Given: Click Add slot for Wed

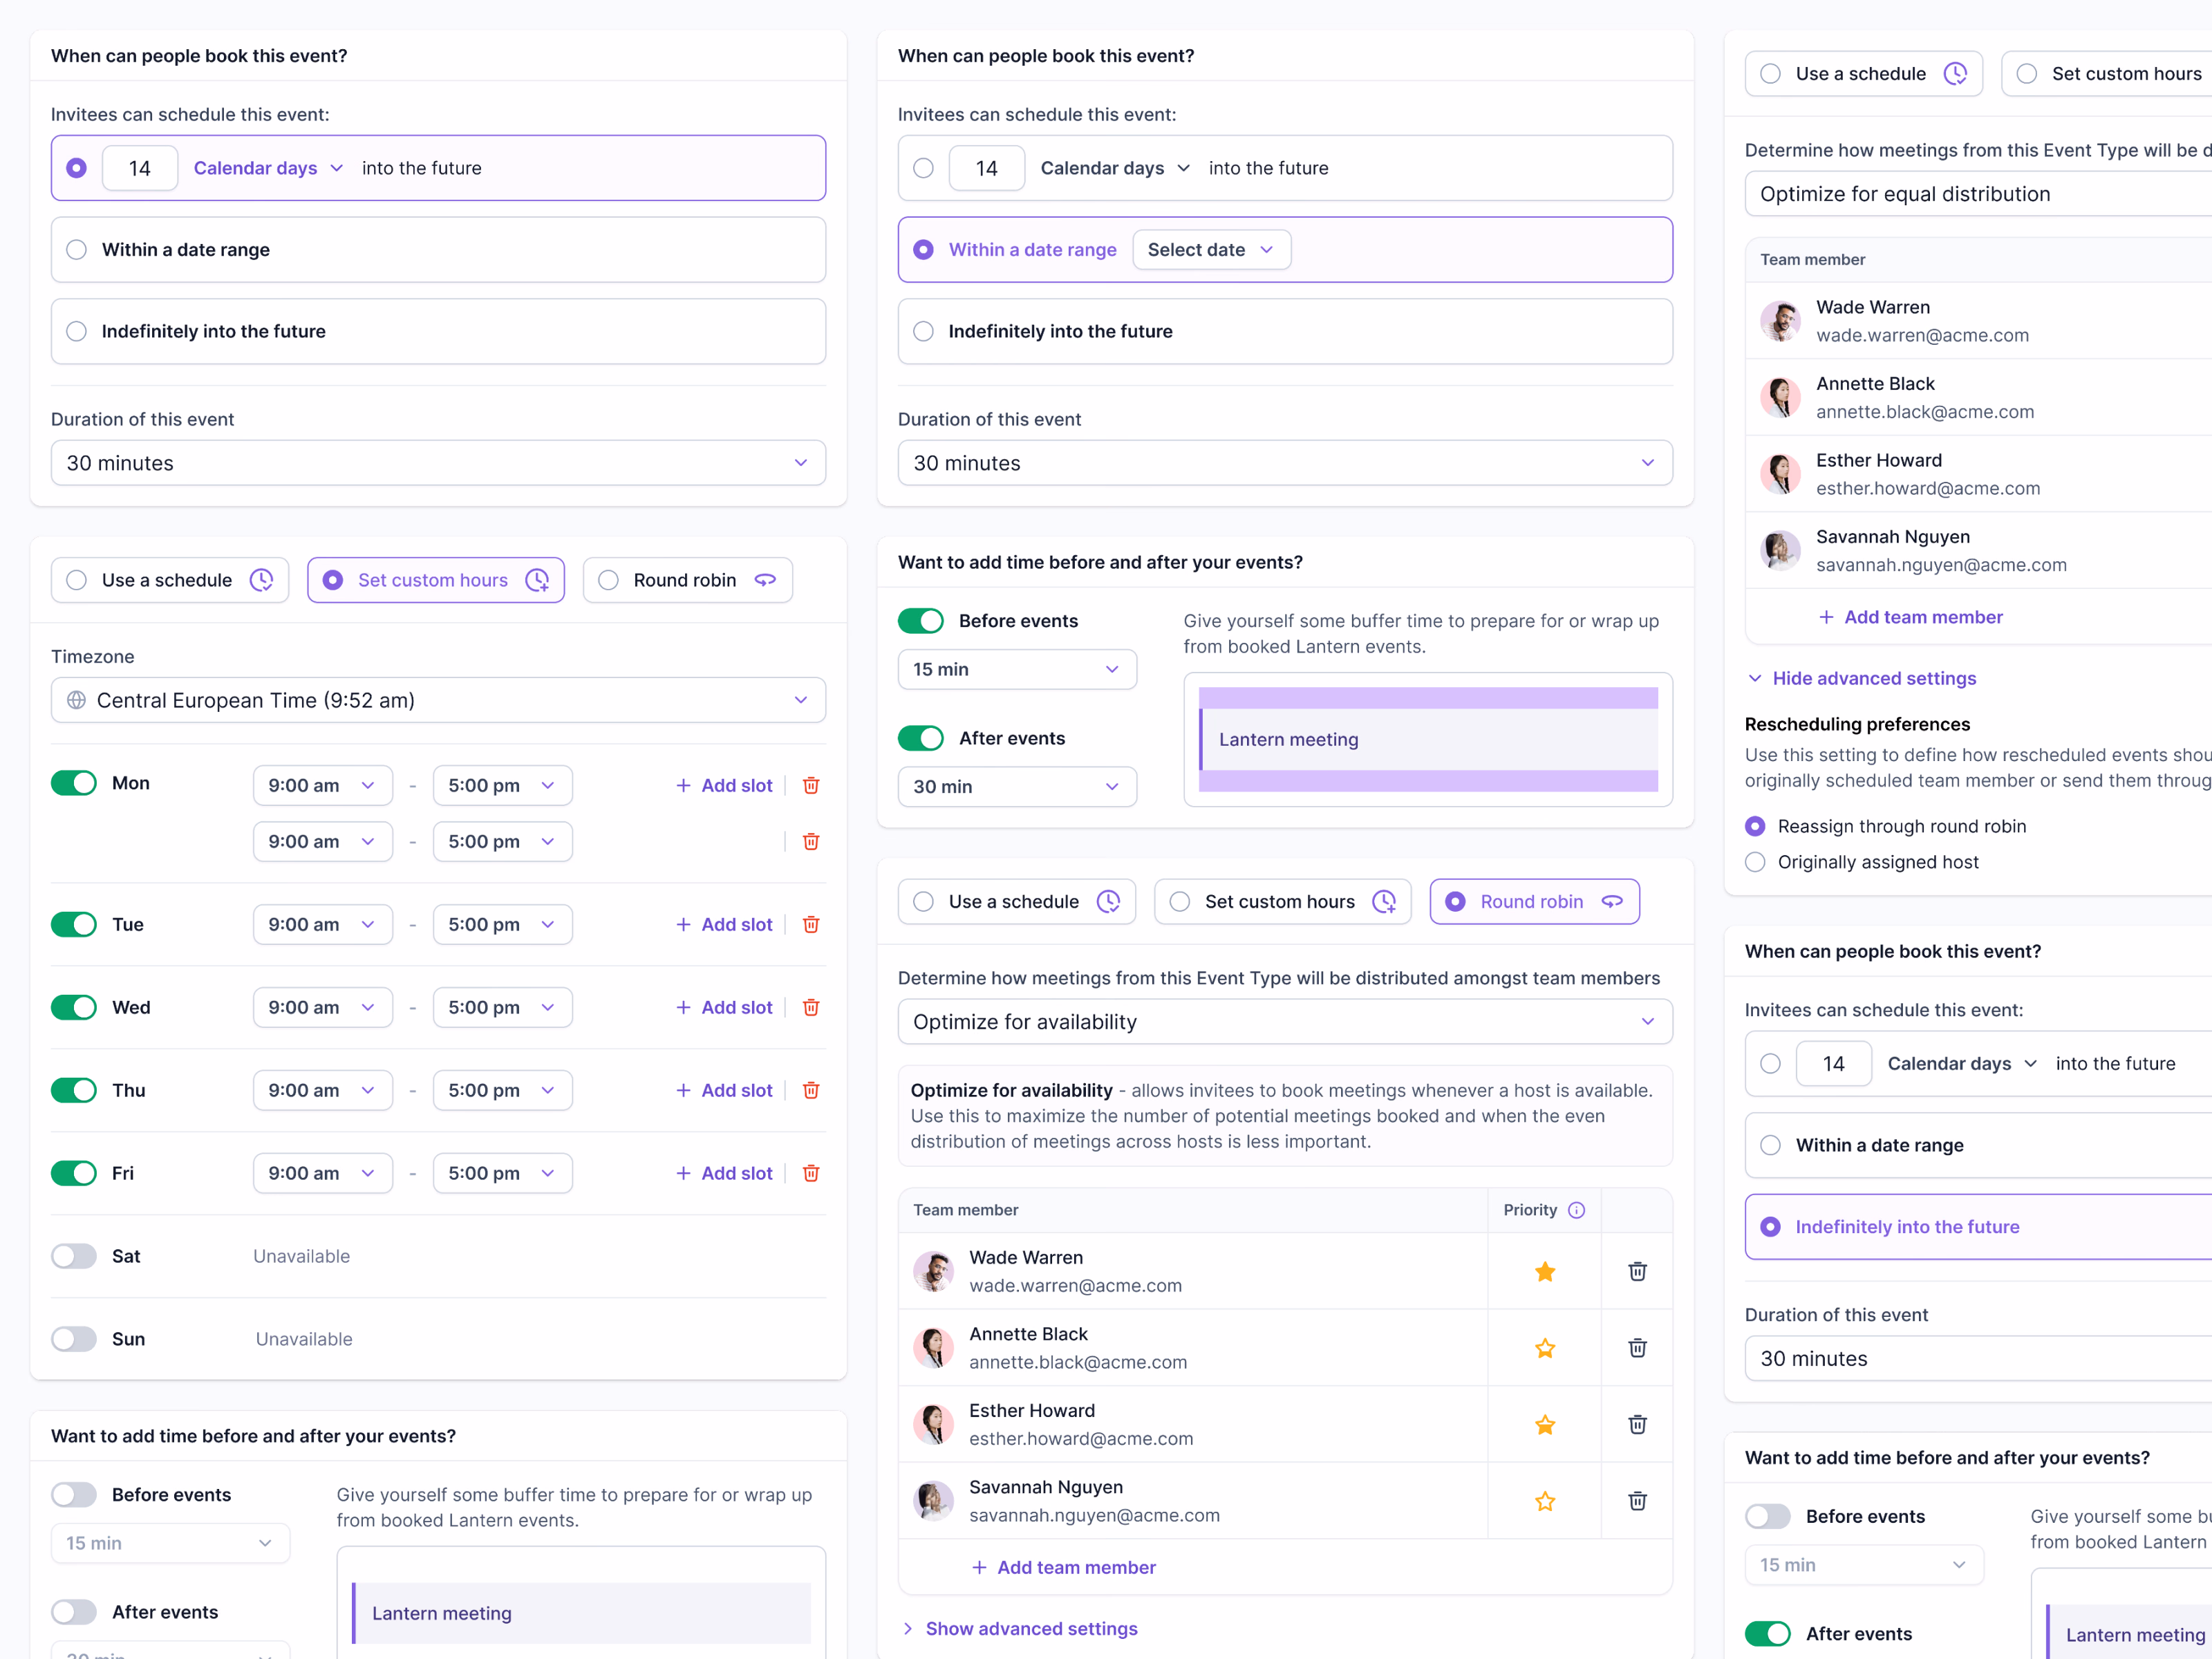Looking at the screenshot, I should click(x=724, y=1007).
